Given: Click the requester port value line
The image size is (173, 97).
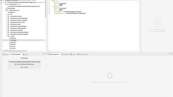Looking at the screenshot, I should [58, 10].
